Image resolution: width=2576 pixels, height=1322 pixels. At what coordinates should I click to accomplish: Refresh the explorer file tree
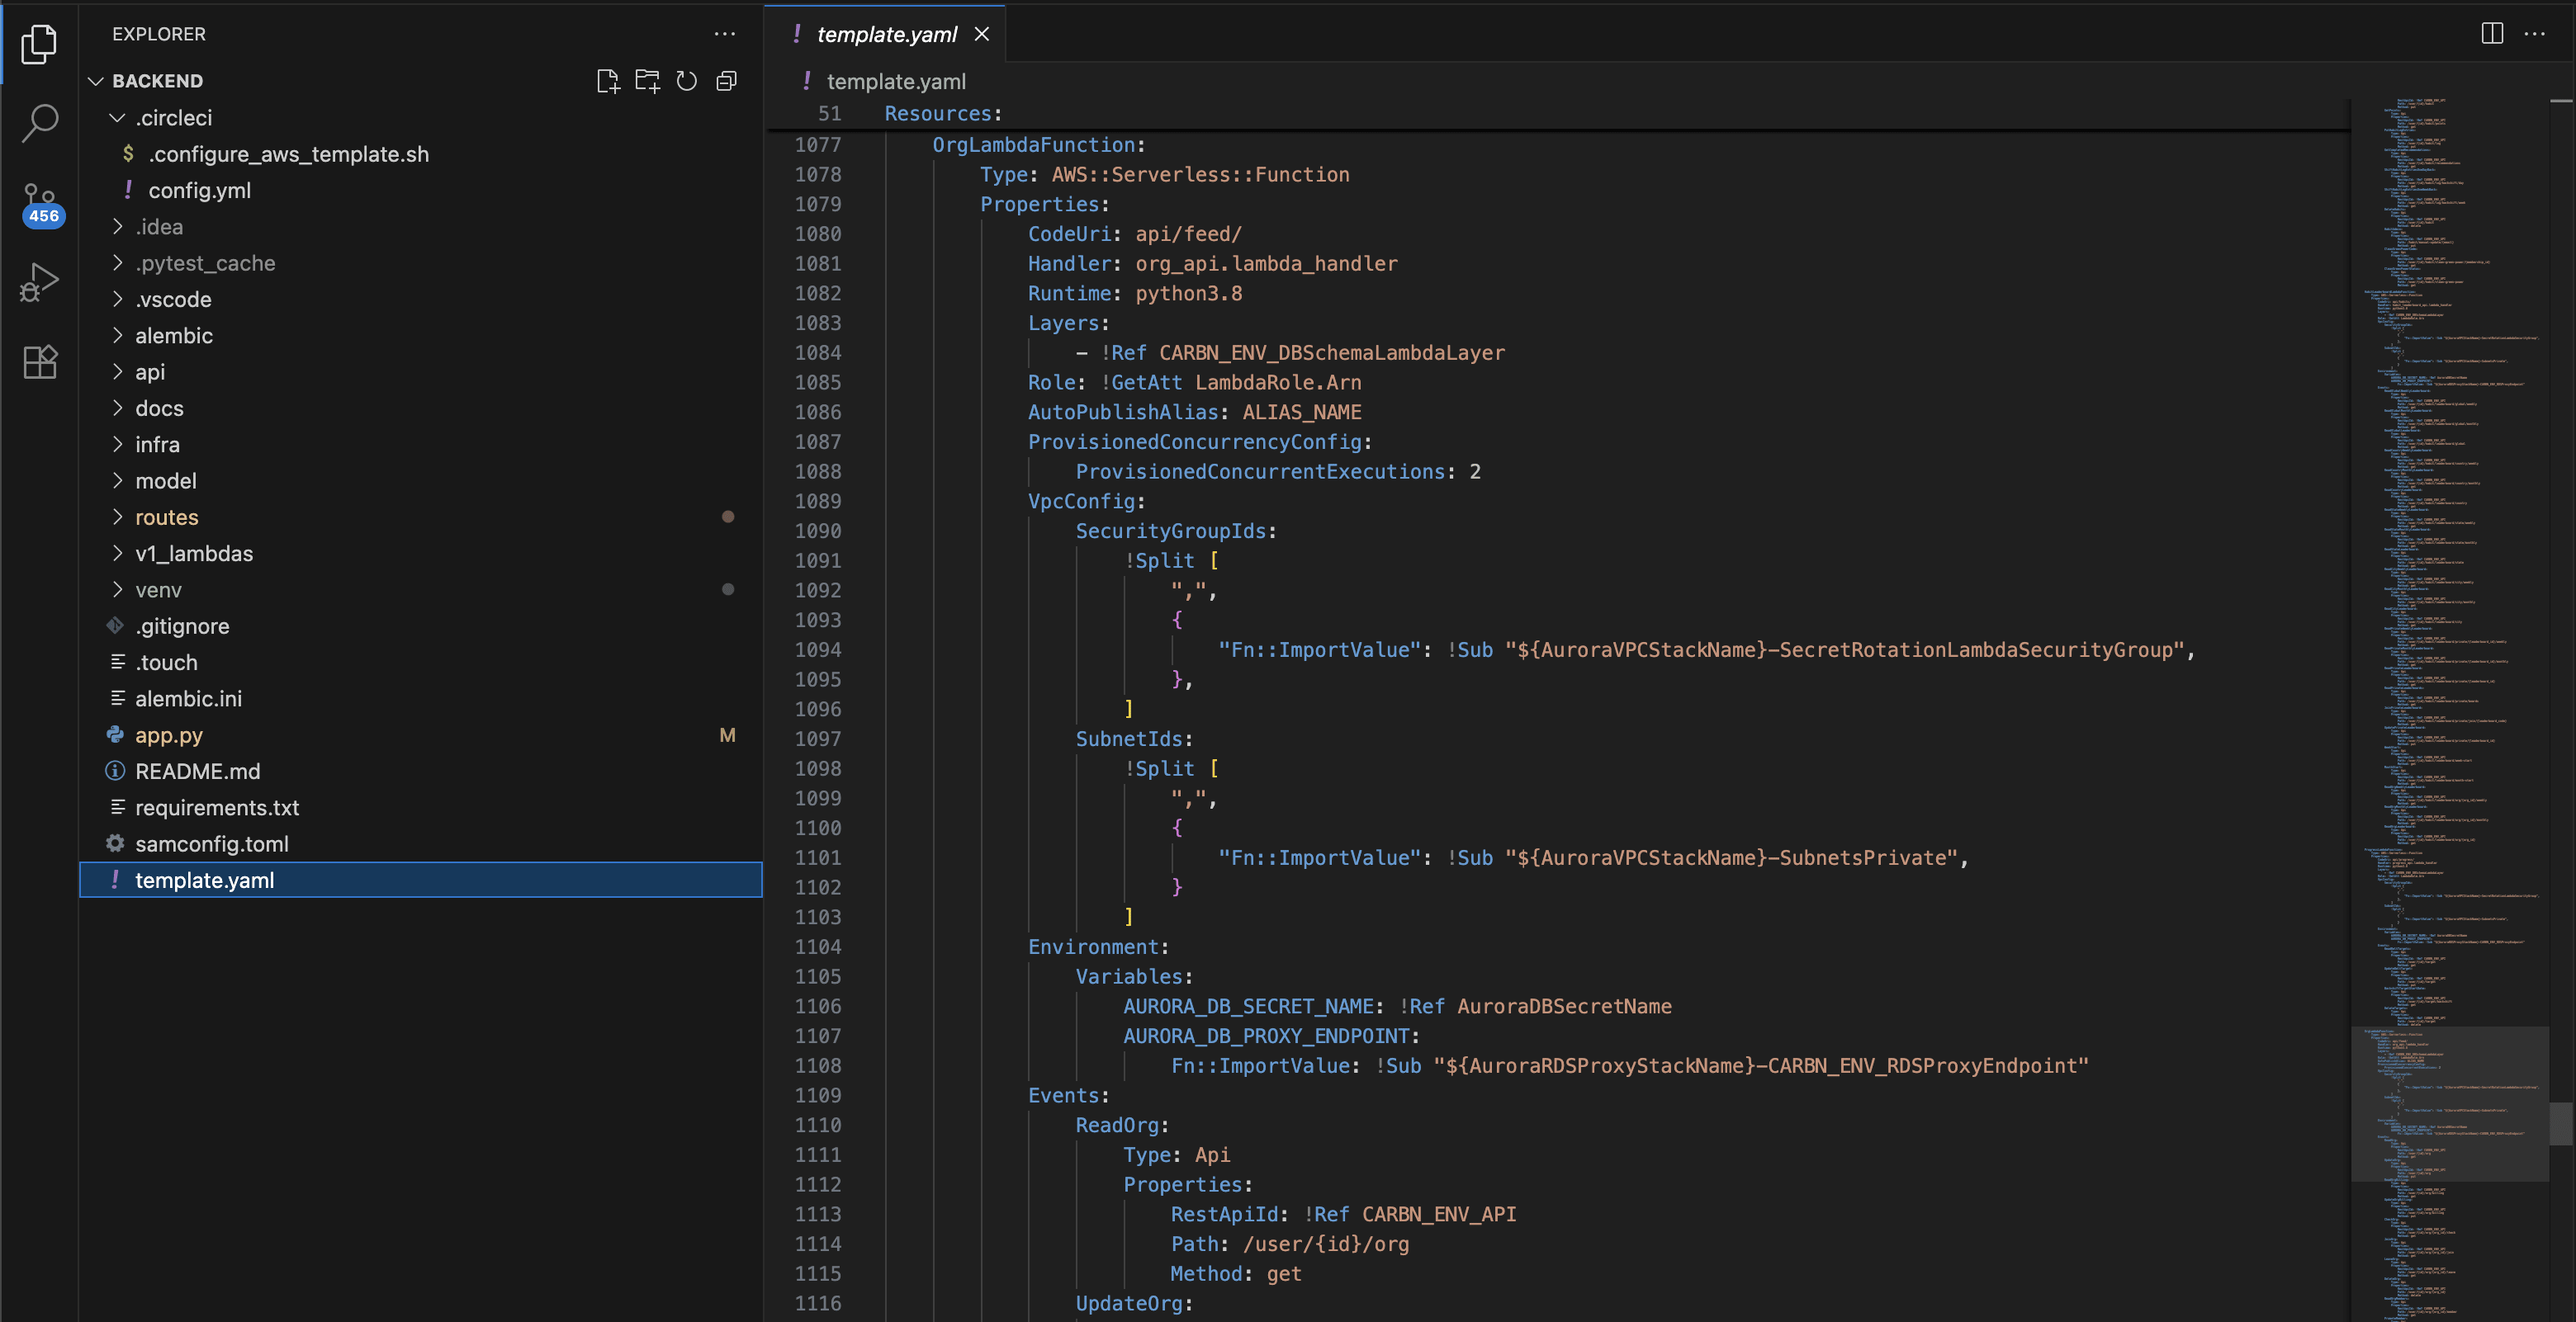pos(687,81)
